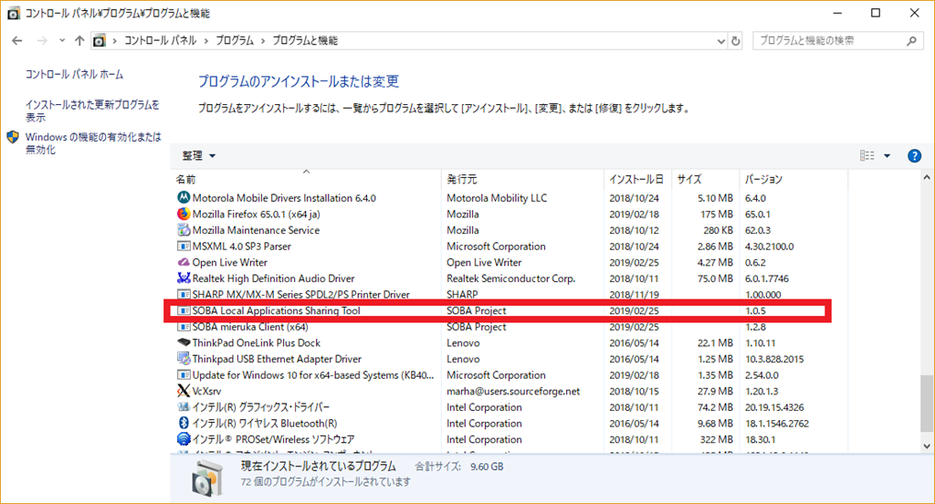Click the vertical scrollbar thumb
Screen dimensions: 935x504
click(927, 403)
